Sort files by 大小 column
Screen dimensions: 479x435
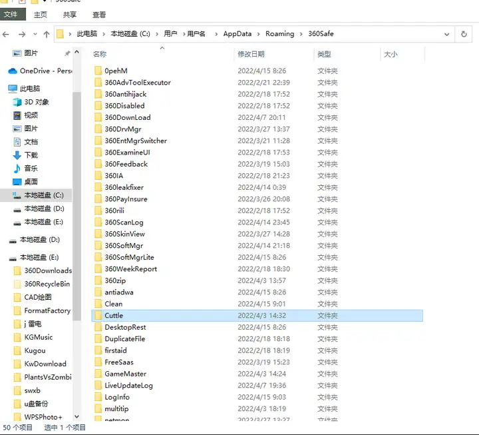pyautogui.click(x=391, y=54)
